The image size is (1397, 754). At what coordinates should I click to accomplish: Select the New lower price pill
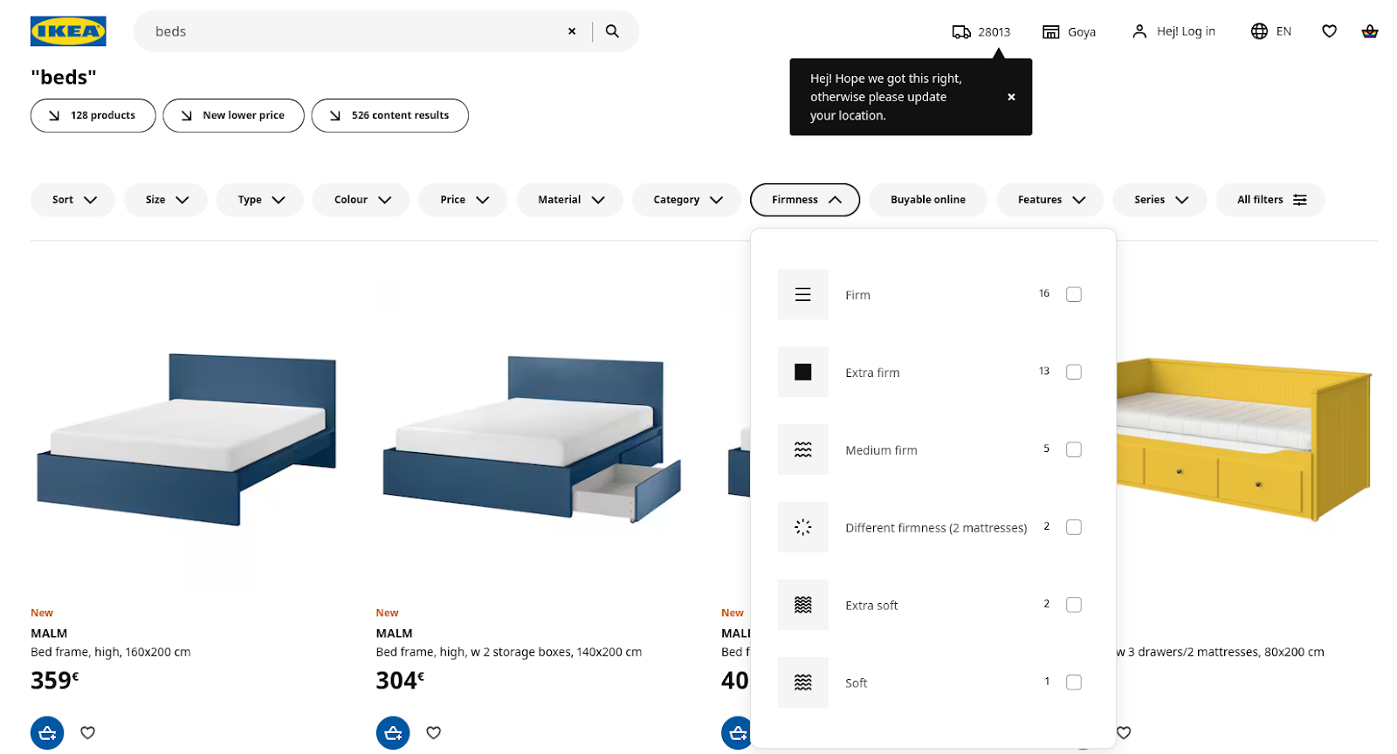click(233, 115)
